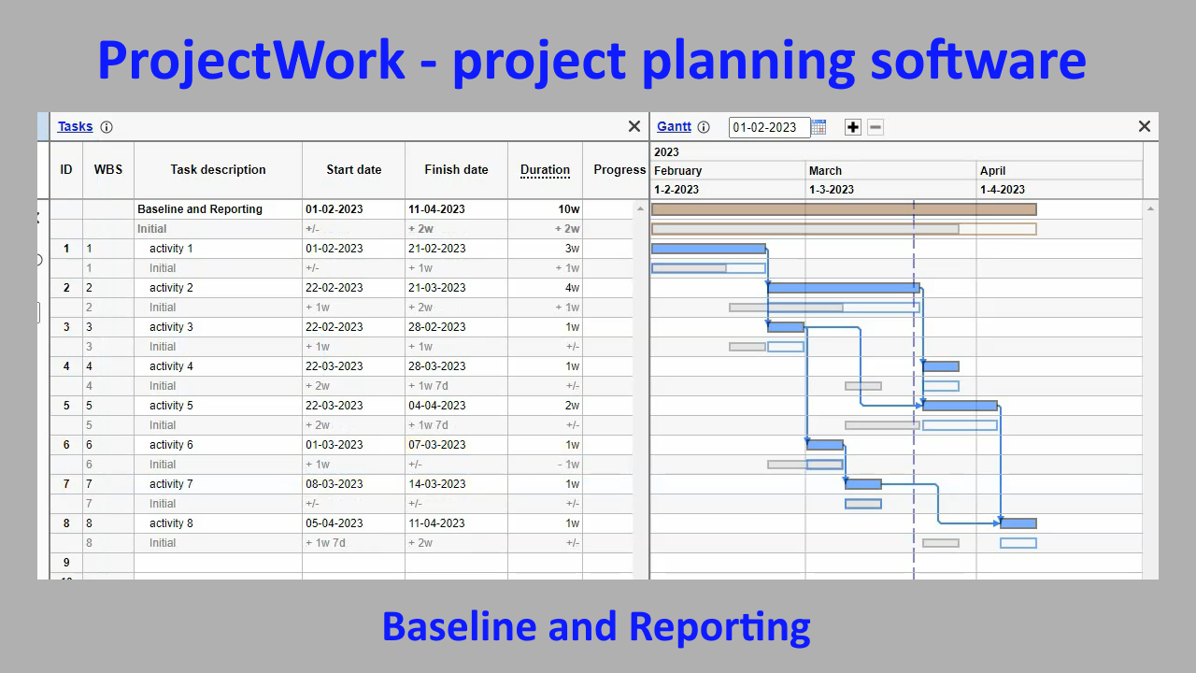
Task: Click the scroll-up arrow of Gantt scrollbar
Action: 1151,208
